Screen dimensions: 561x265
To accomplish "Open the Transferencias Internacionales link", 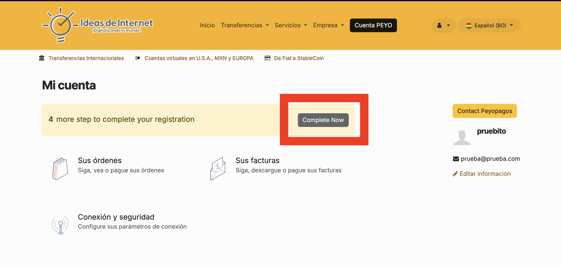I will click(86, 58).
